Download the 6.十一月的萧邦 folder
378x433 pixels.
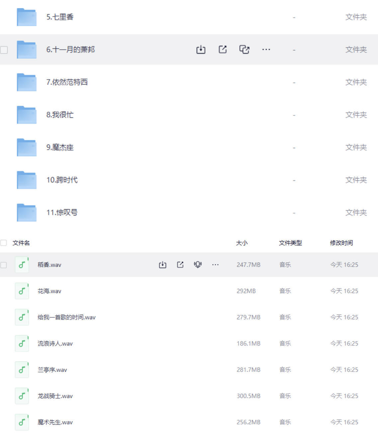click(201, 49)
